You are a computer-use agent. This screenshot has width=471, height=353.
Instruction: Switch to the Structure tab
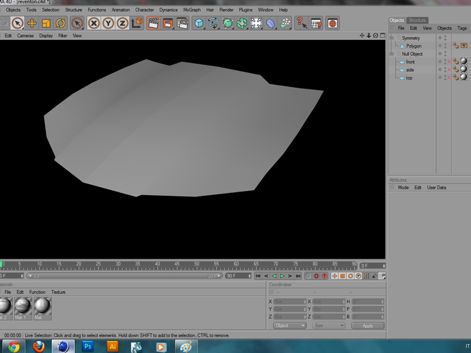click(x=417, y=20)
